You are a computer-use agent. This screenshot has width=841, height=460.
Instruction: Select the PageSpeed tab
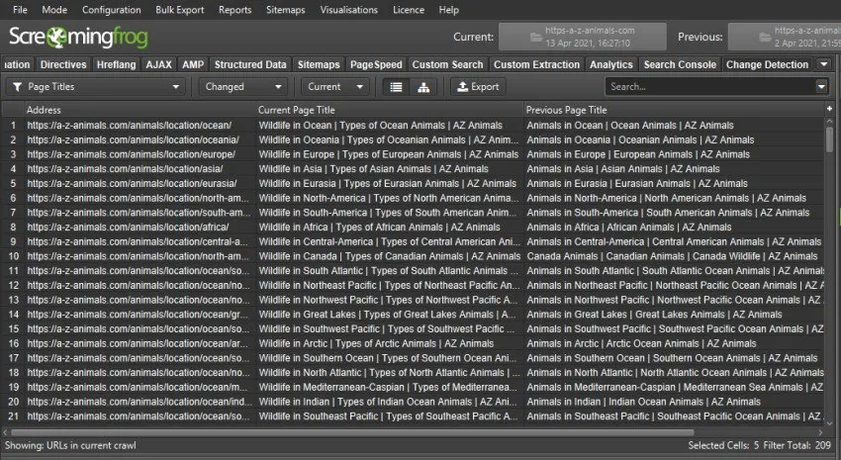tap(376, 64)
